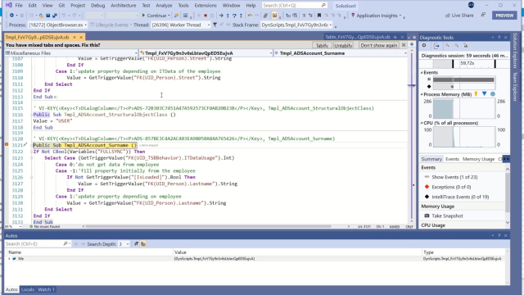The width and height of the screenshot is (524, 295).
Task: Open the Diagnostic Tools settings gear
Action: click(x=424, y=46)
